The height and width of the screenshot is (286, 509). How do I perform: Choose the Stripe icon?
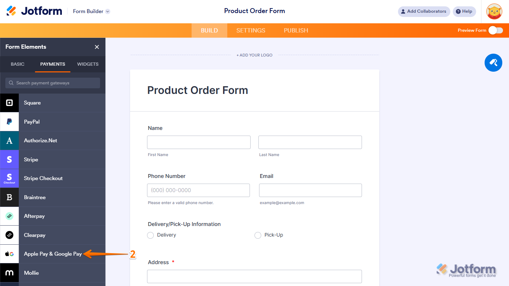10,160
